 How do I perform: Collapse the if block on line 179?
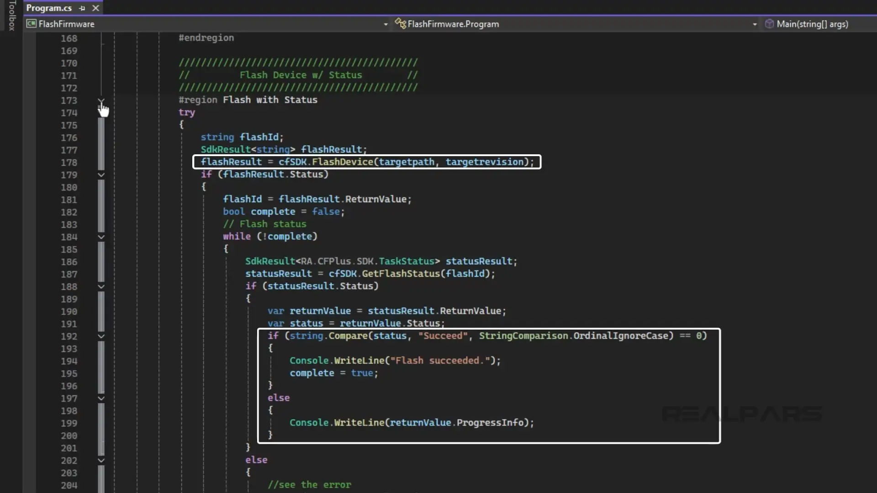[101, 175]
